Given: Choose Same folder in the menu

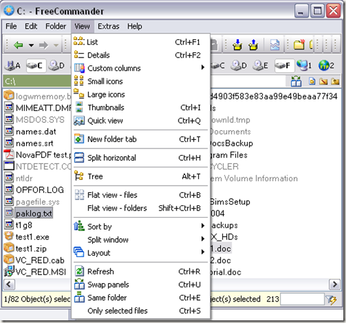Looking at the screenshot, I should point(141,297).
